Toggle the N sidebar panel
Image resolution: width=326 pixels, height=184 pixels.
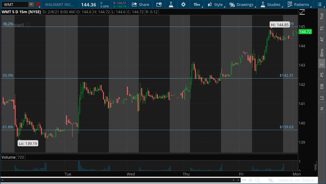[x=322, y=108]
